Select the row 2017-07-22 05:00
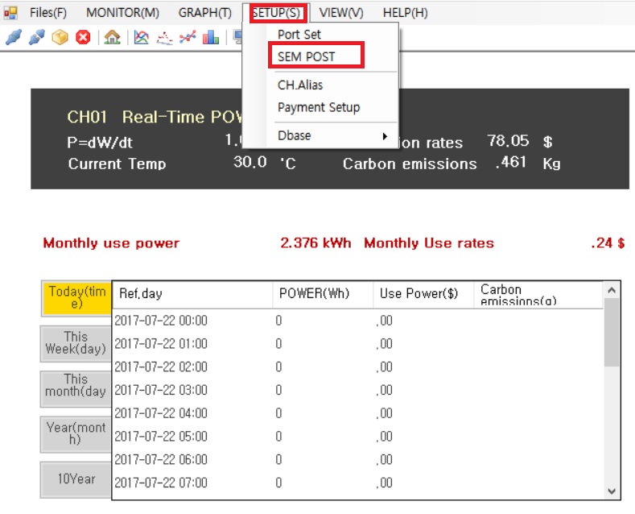The height and width of the screenshot is (514, 635). click(x=358, y=436)
